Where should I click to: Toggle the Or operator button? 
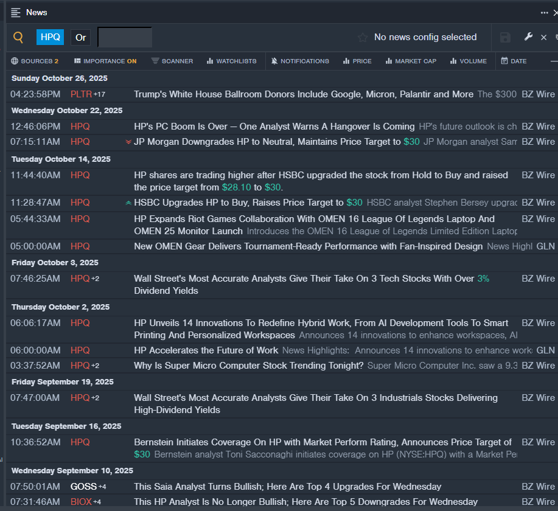81,37
